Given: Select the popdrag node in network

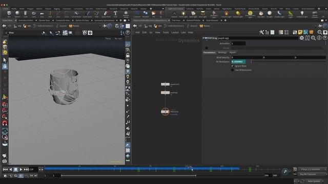Looking at the screenshot, I should (165, 93).
